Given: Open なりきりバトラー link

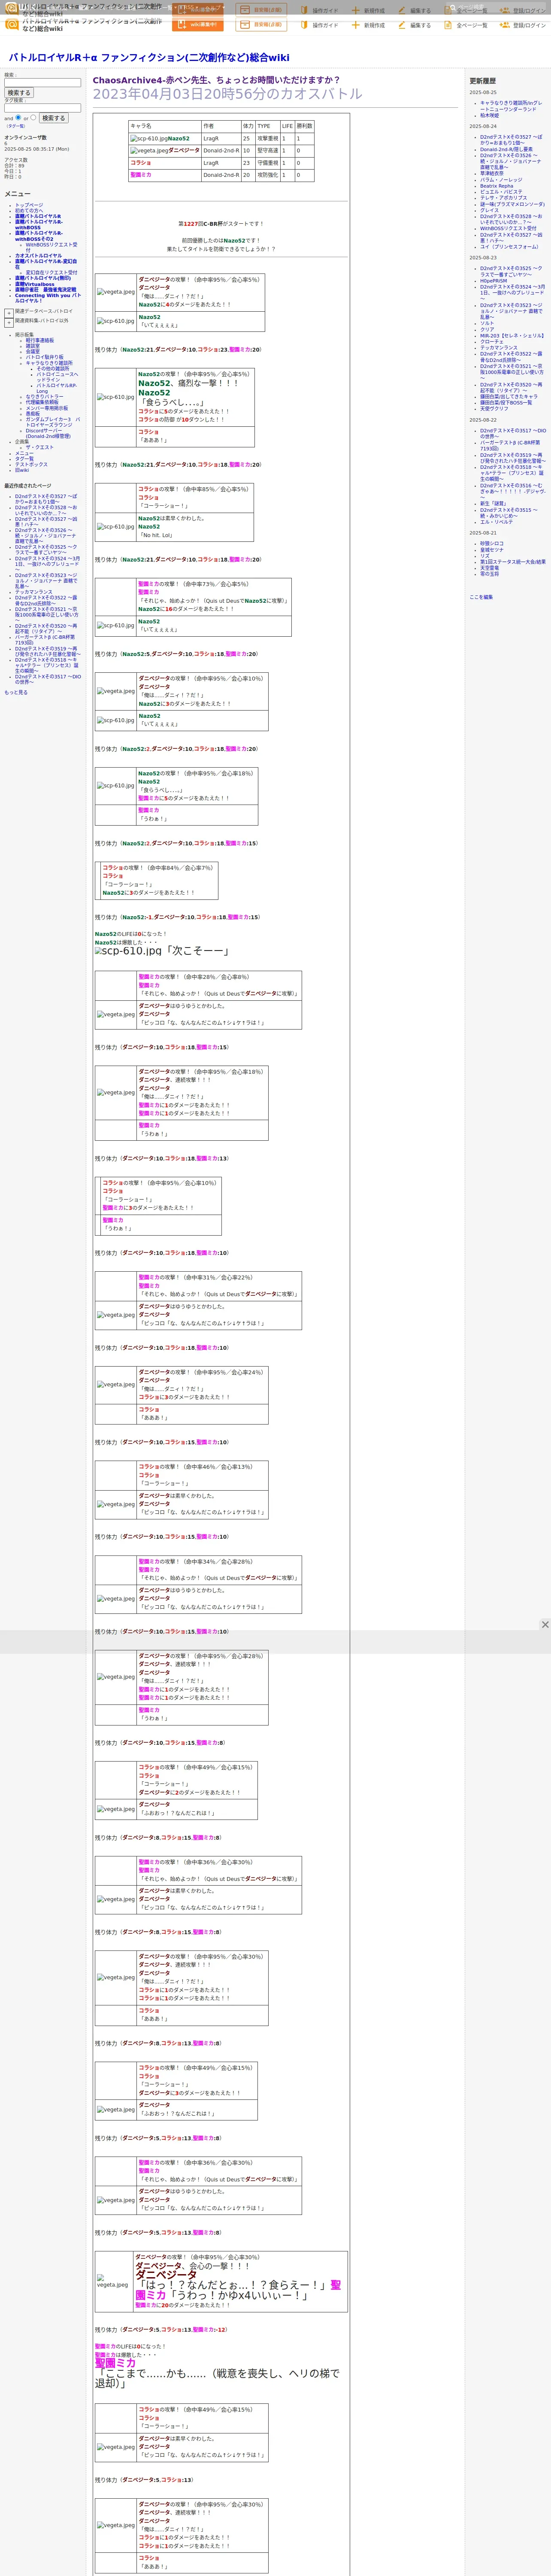Looking at the screenshot, I should pos(44,397).
